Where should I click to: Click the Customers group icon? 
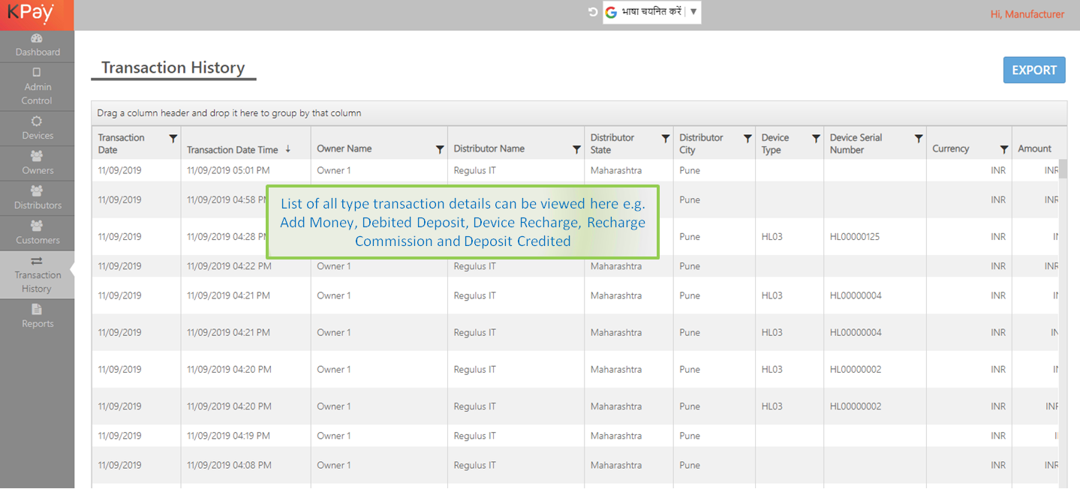pyautogui.click(x=37, y=226)
